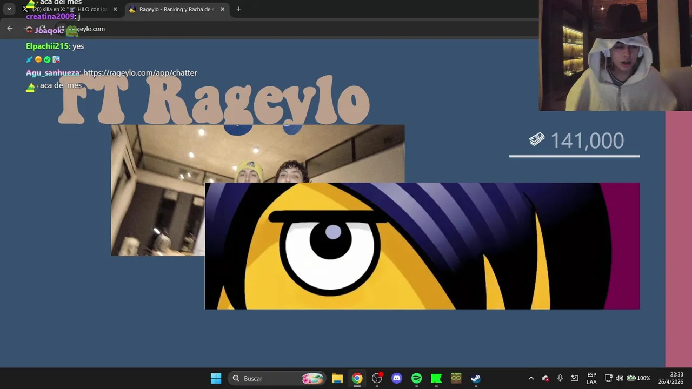The width and height of the screenshot is (692, 389).
Task: Go back in Chrome
Action: coord(10,29)
